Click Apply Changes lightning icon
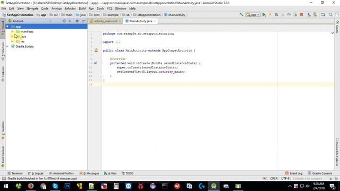The width and height of the screenshot is (340, 191). (270, 15)
